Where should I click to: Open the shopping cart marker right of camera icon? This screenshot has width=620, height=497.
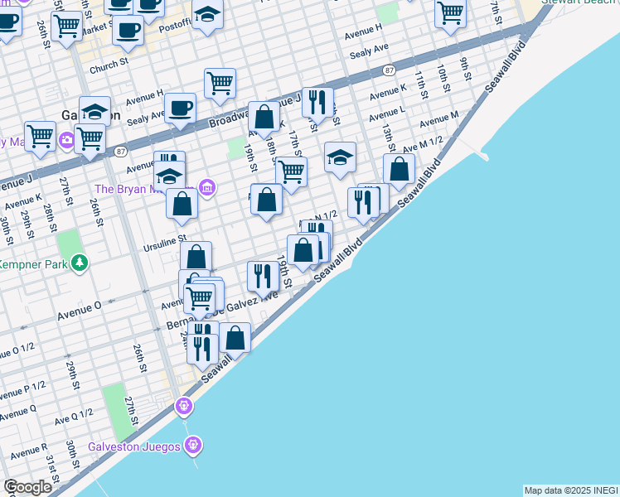pos(90,139)
